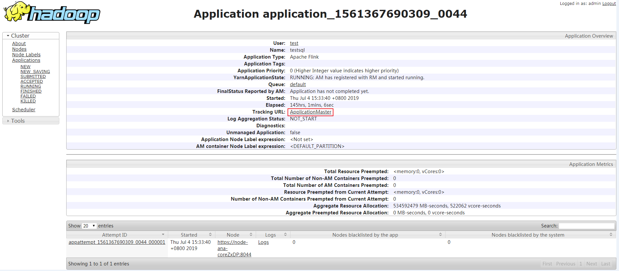Open the Logs link for the attempt
Viewport: 619px width, 271px height.
pyautogui.click(x=263, y=242)
